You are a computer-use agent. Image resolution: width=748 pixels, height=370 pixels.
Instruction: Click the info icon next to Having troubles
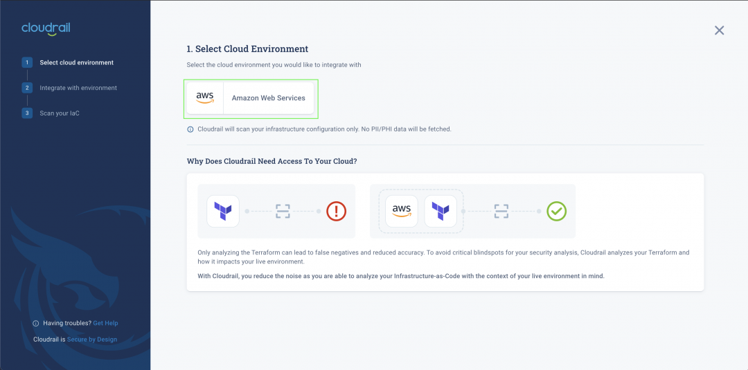(36, 324)
